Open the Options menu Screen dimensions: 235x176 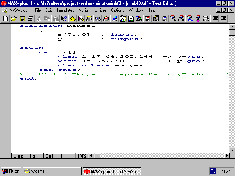(x=117, y=10)
